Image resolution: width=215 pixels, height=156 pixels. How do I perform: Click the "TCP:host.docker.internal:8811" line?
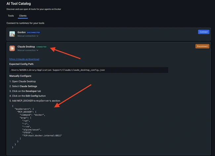click(42, 136)
